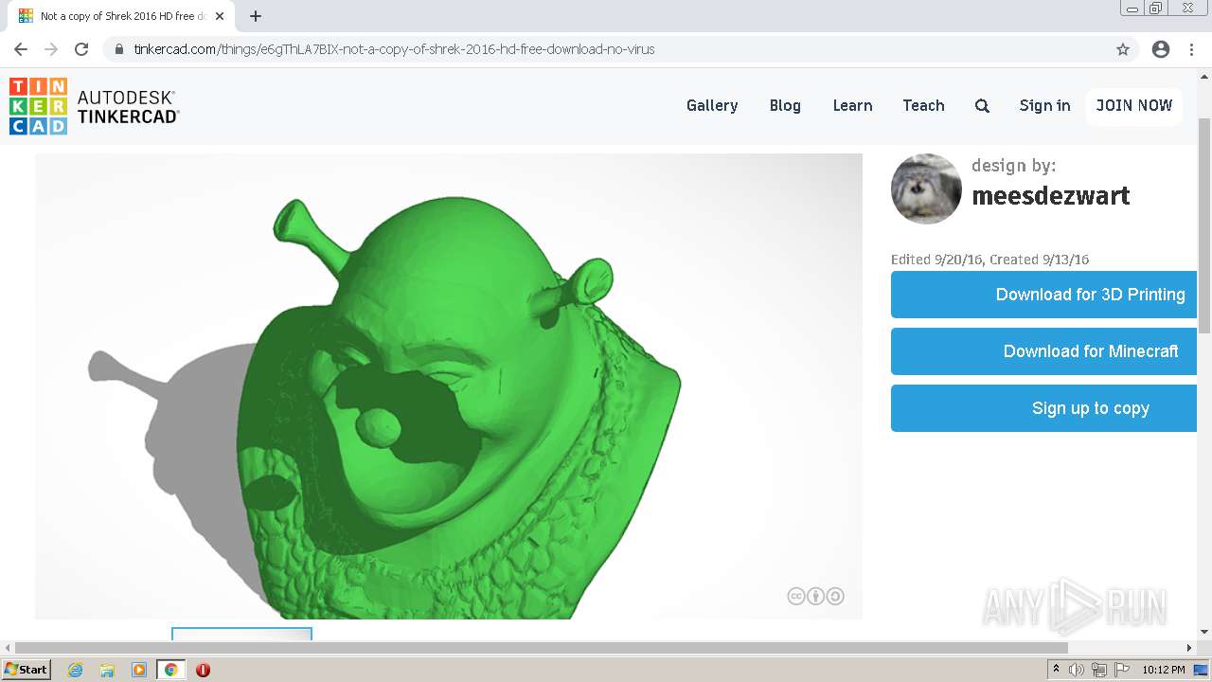Click Download for 3D Printing
Viewport: 1212px width, 682px height.
point(1044,295)
